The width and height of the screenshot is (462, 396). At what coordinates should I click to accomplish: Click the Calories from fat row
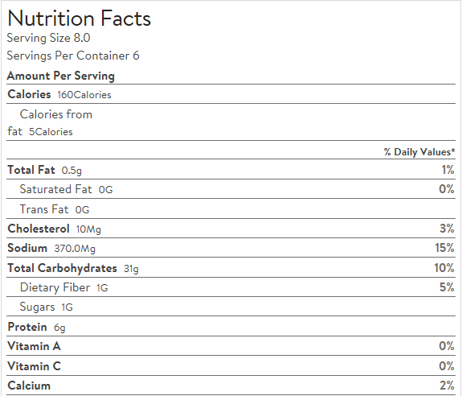231,122
